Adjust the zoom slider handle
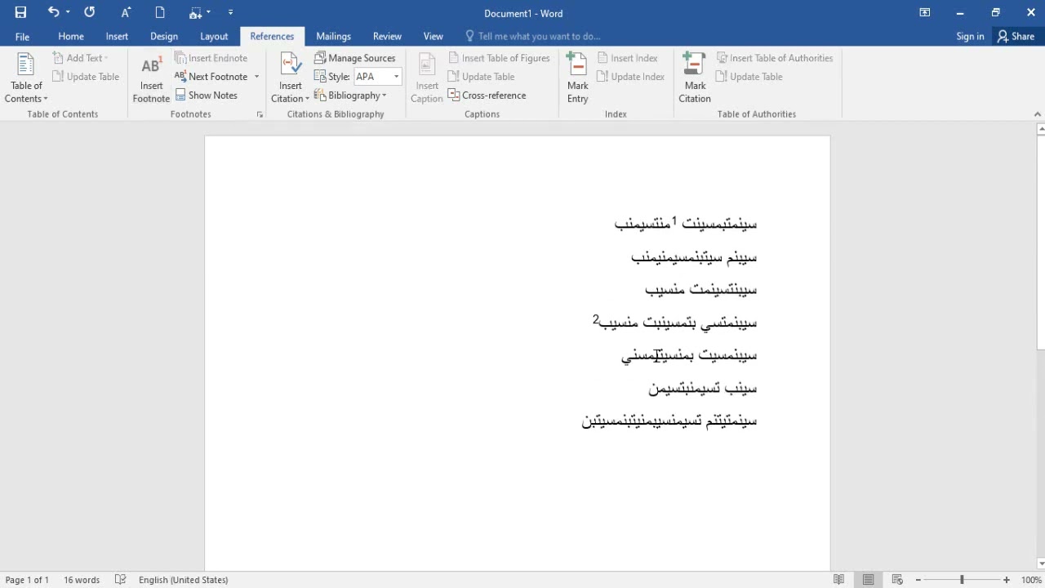The image size is (1045, 588). click(962, 580)
